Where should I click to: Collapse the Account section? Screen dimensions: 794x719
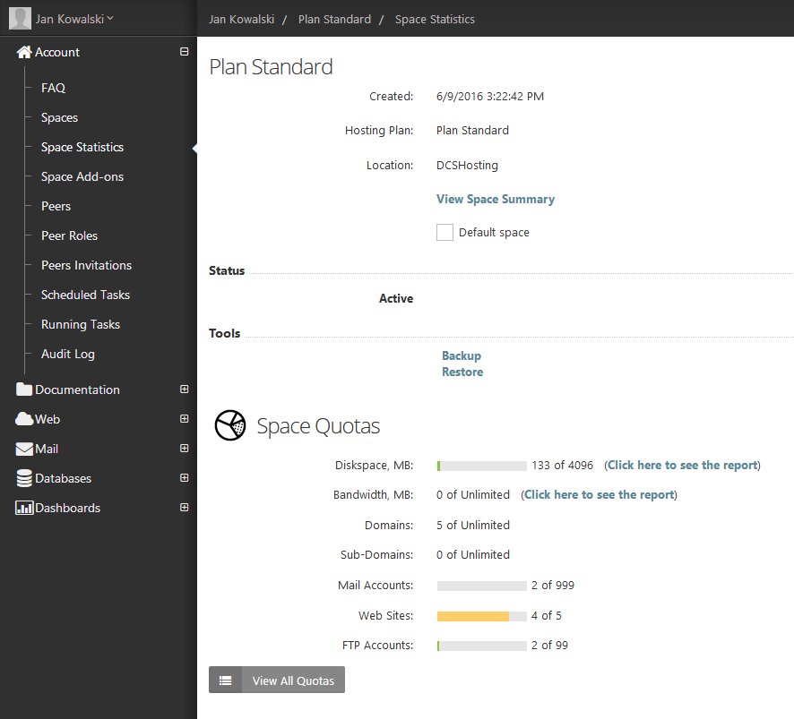[x=185, y=52]
